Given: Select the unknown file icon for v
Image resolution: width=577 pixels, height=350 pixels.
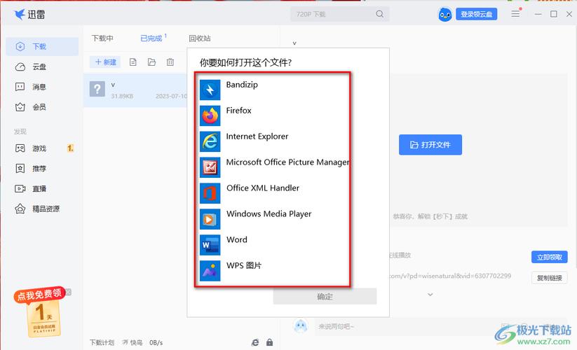Looking at the screenshot, I should pos(97,89).
